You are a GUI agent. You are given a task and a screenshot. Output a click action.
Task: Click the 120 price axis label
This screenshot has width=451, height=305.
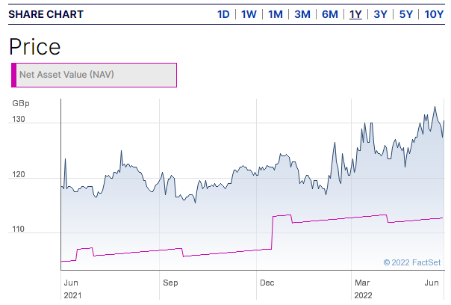[19, 176]
